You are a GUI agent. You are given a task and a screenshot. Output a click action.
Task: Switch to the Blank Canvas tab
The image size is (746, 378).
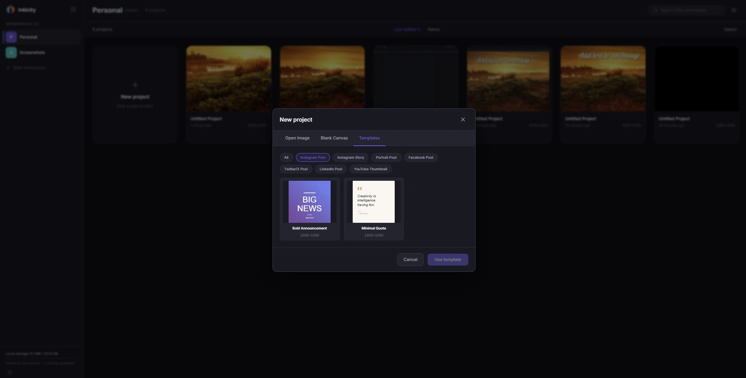tap(334, 138)
